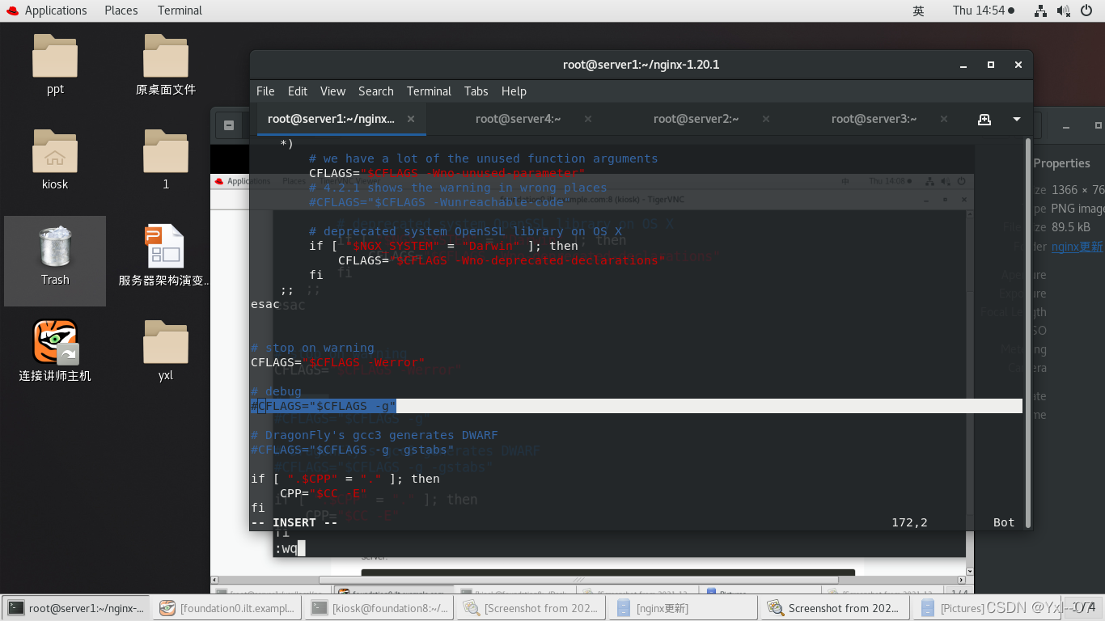Switch to the root@server4 tab

518,119
